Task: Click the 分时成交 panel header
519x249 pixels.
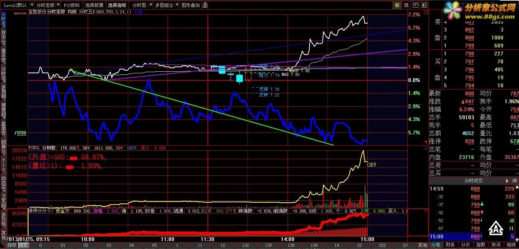Action: (473, 181)
